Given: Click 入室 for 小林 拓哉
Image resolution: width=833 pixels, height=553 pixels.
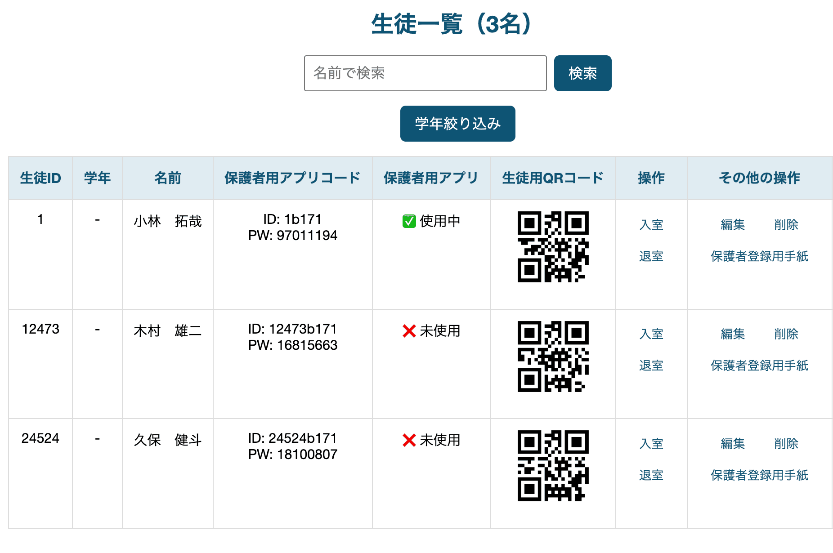Looking at the screenshot, I should pos(651,224).
